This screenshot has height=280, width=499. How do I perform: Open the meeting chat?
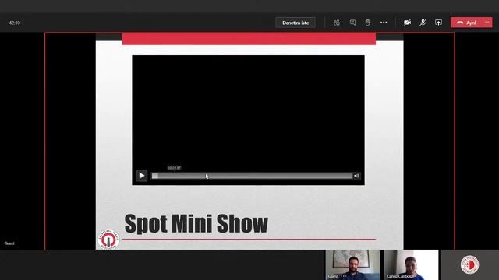coord(352,23)
